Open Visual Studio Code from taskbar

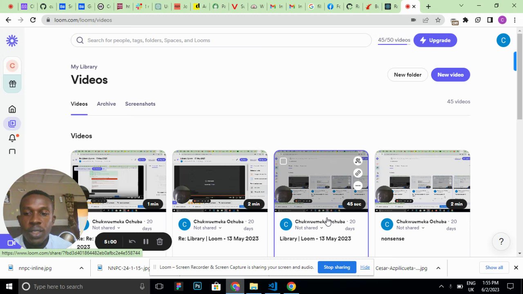coord(273,286)
